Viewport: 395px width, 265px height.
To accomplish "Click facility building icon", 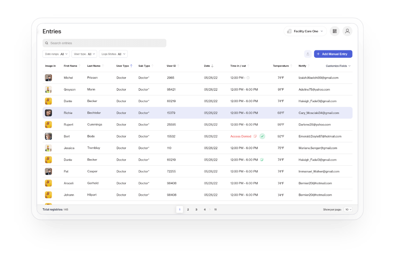I will 289,31.
